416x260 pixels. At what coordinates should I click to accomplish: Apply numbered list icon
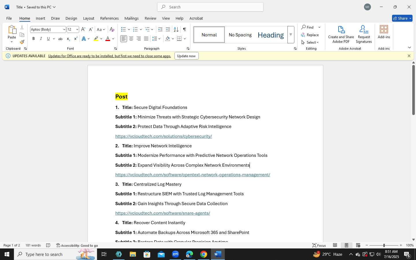135,29
